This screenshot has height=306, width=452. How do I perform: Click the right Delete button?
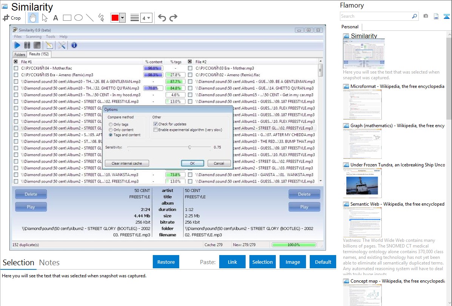[x=304, y=194]
